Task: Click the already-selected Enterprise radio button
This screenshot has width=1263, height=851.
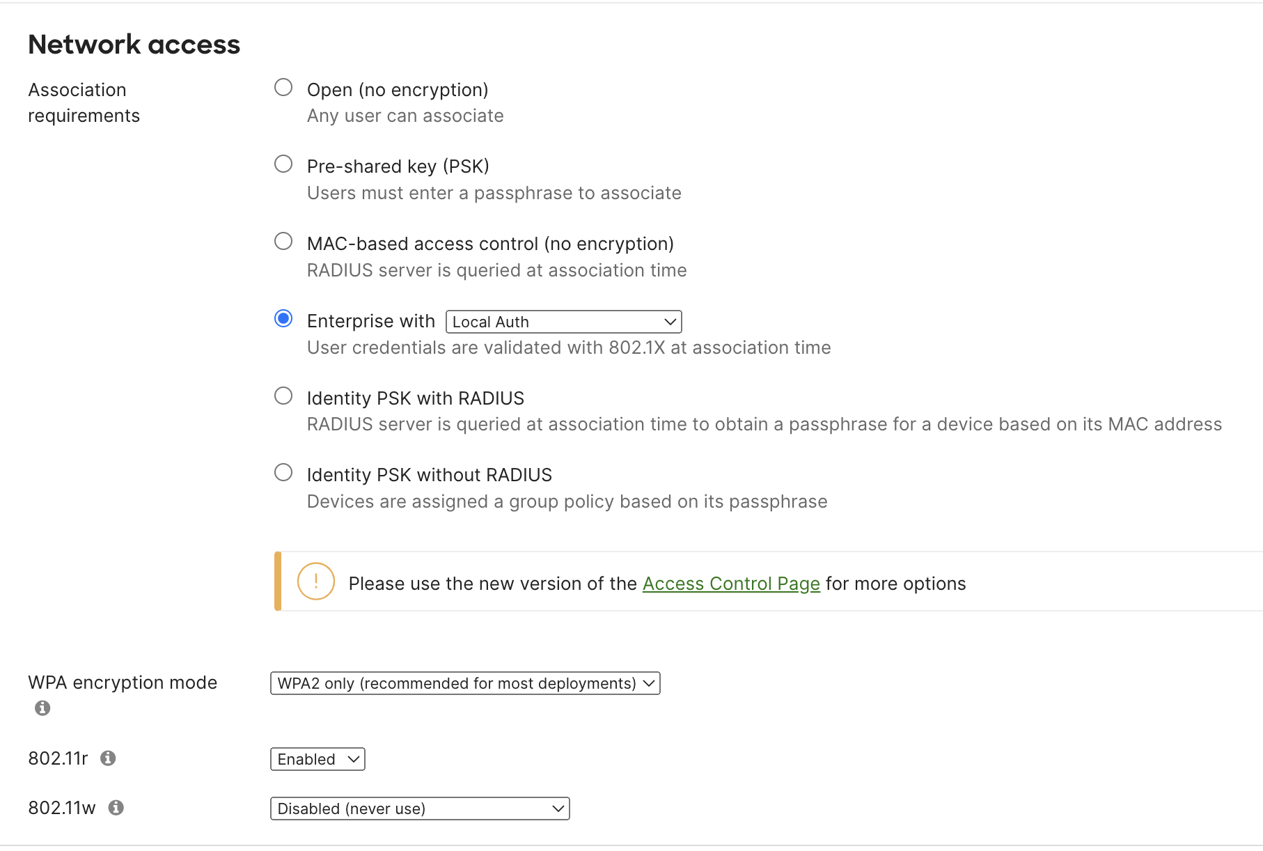Action: click(283, 318)
